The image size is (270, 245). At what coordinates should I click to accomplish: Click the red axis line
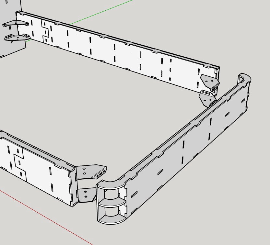46,217
